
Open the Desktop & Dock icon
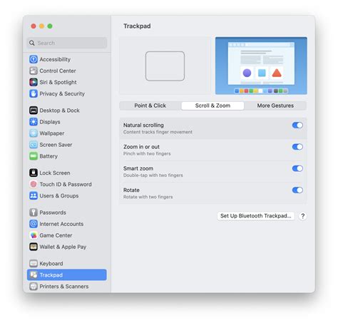[x=34, y=111]
